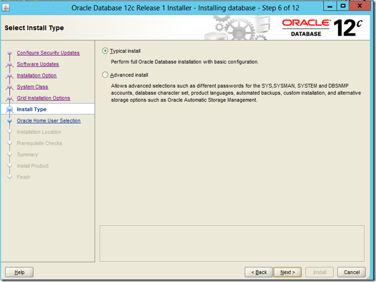Go back with the Back button
The height and width of the screenshot is (282, 376).
(259, 272)
